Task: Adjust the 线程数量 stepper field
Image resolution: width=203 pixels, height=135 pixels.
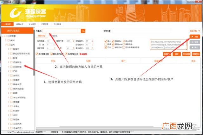Action: point(51,41)
